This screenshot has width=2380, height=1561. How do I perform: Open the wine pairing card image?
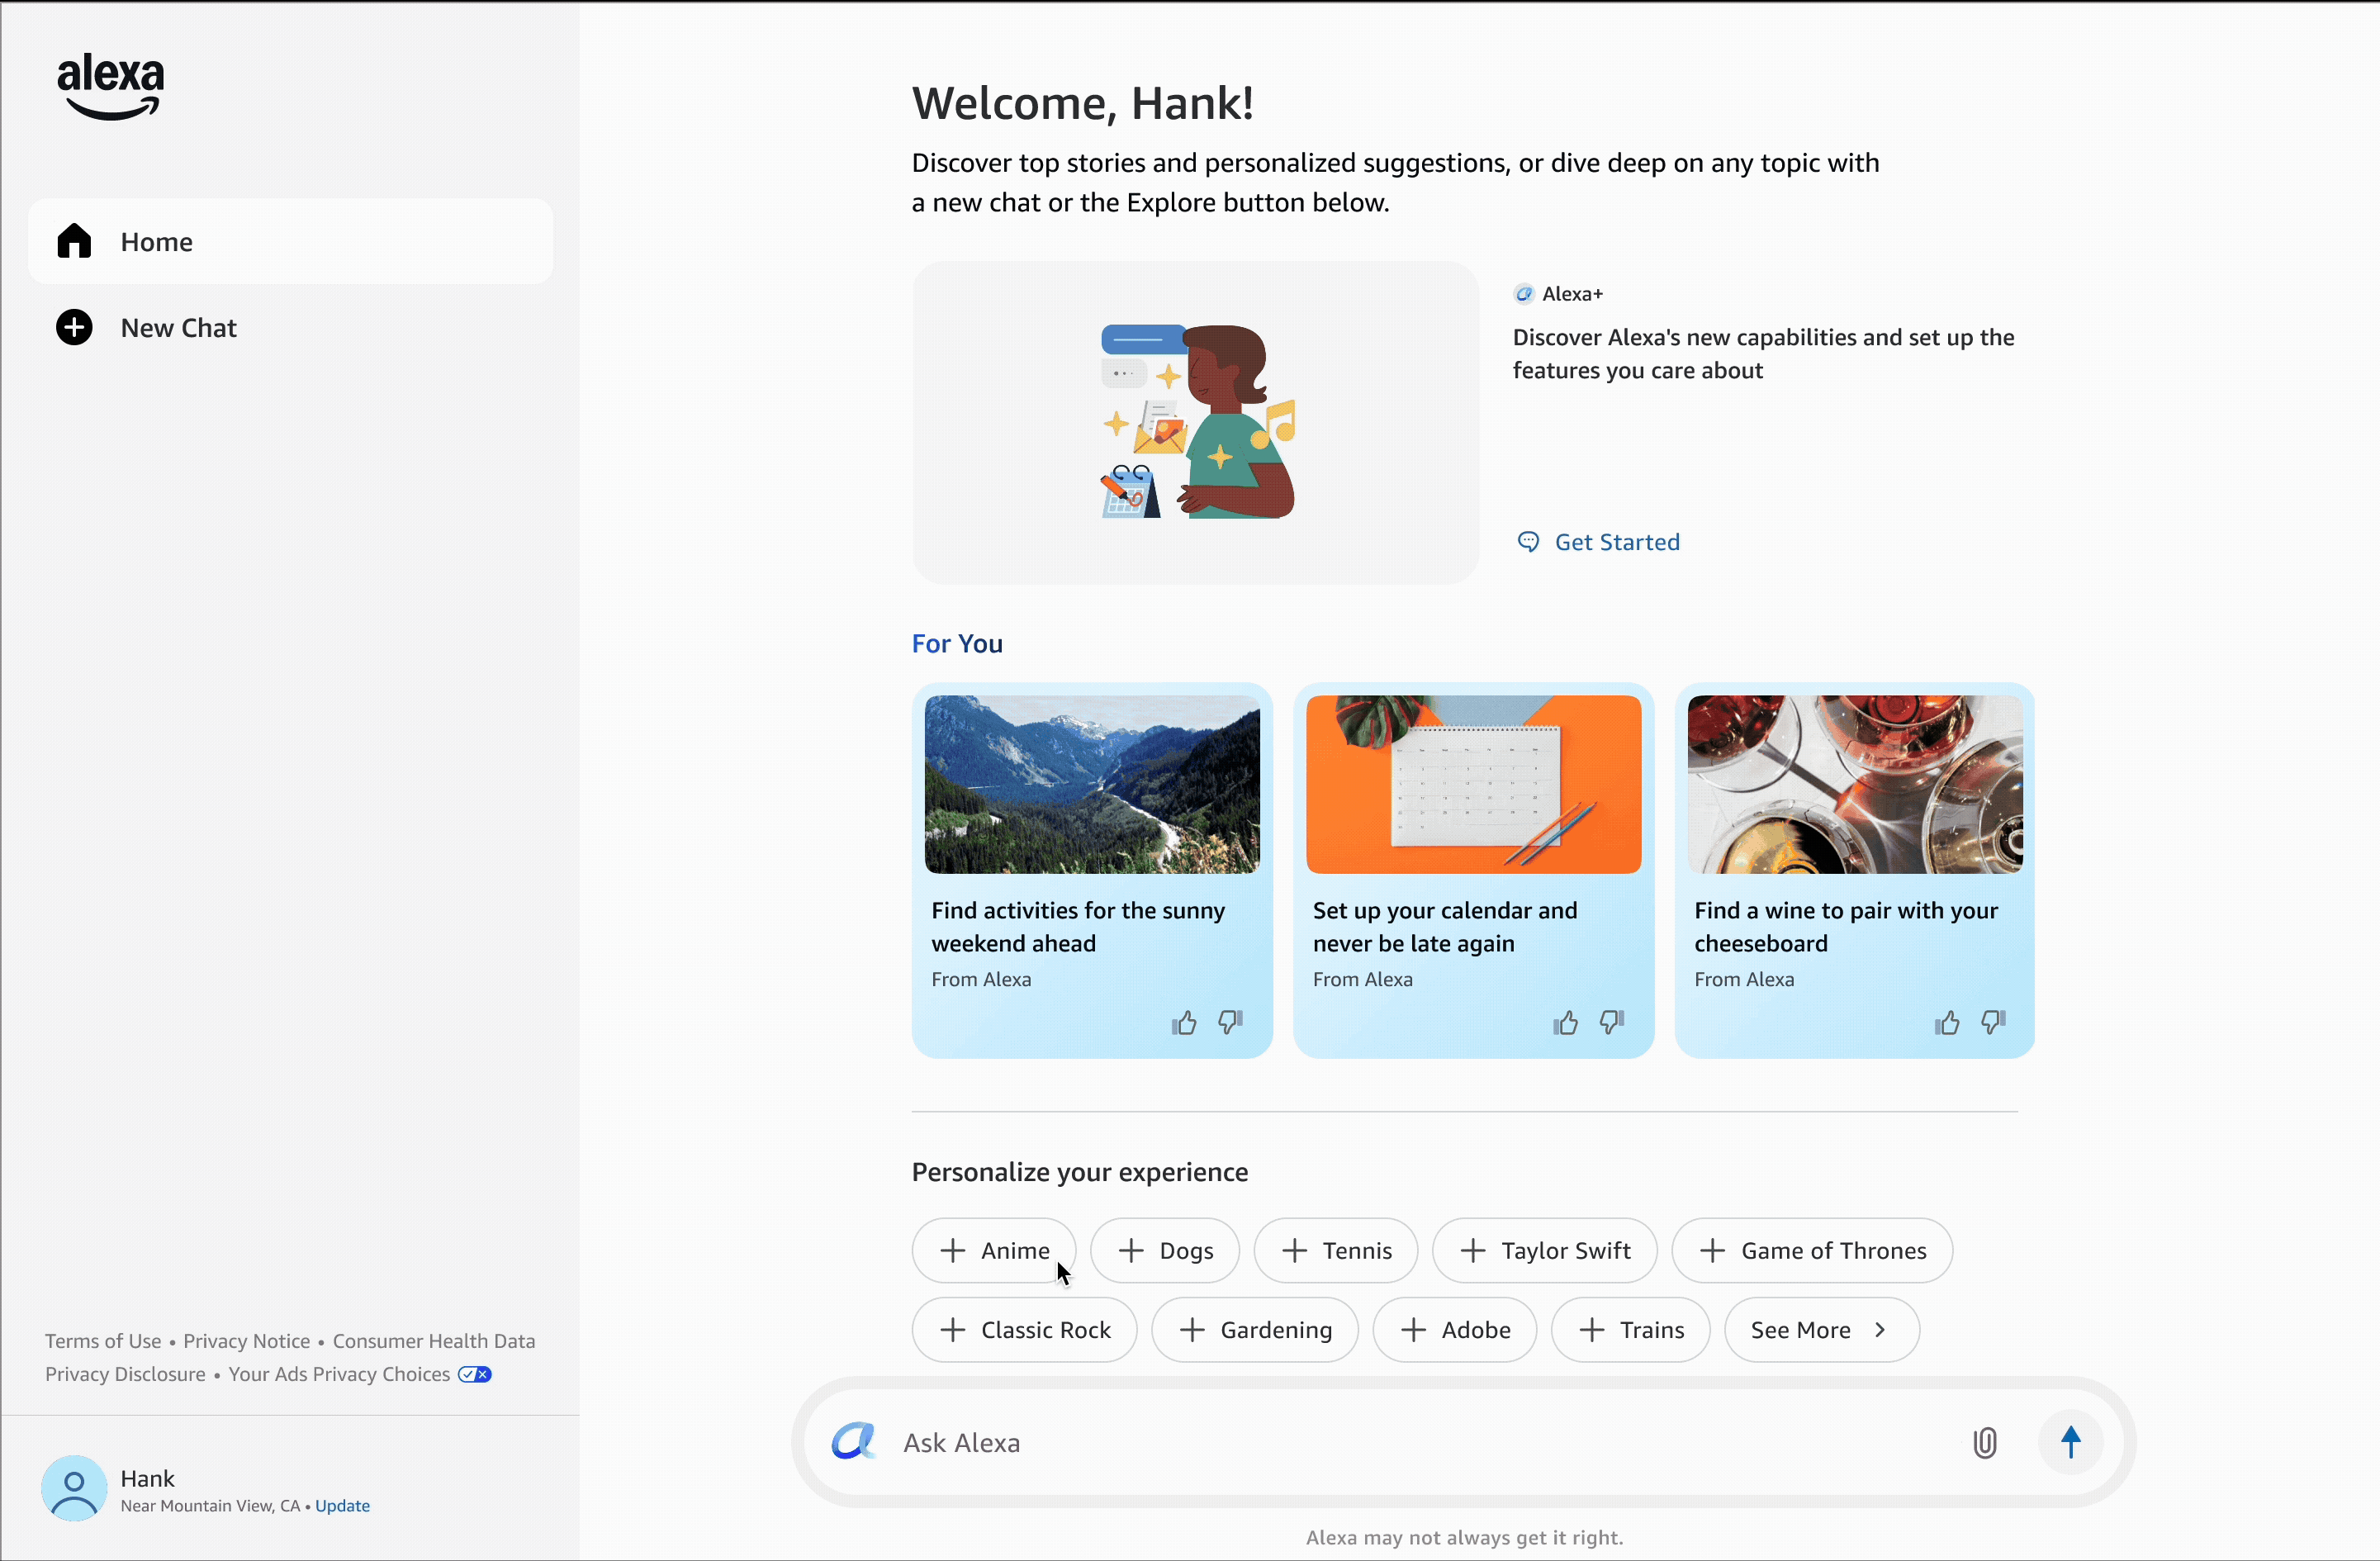(x=1855, y=784)
